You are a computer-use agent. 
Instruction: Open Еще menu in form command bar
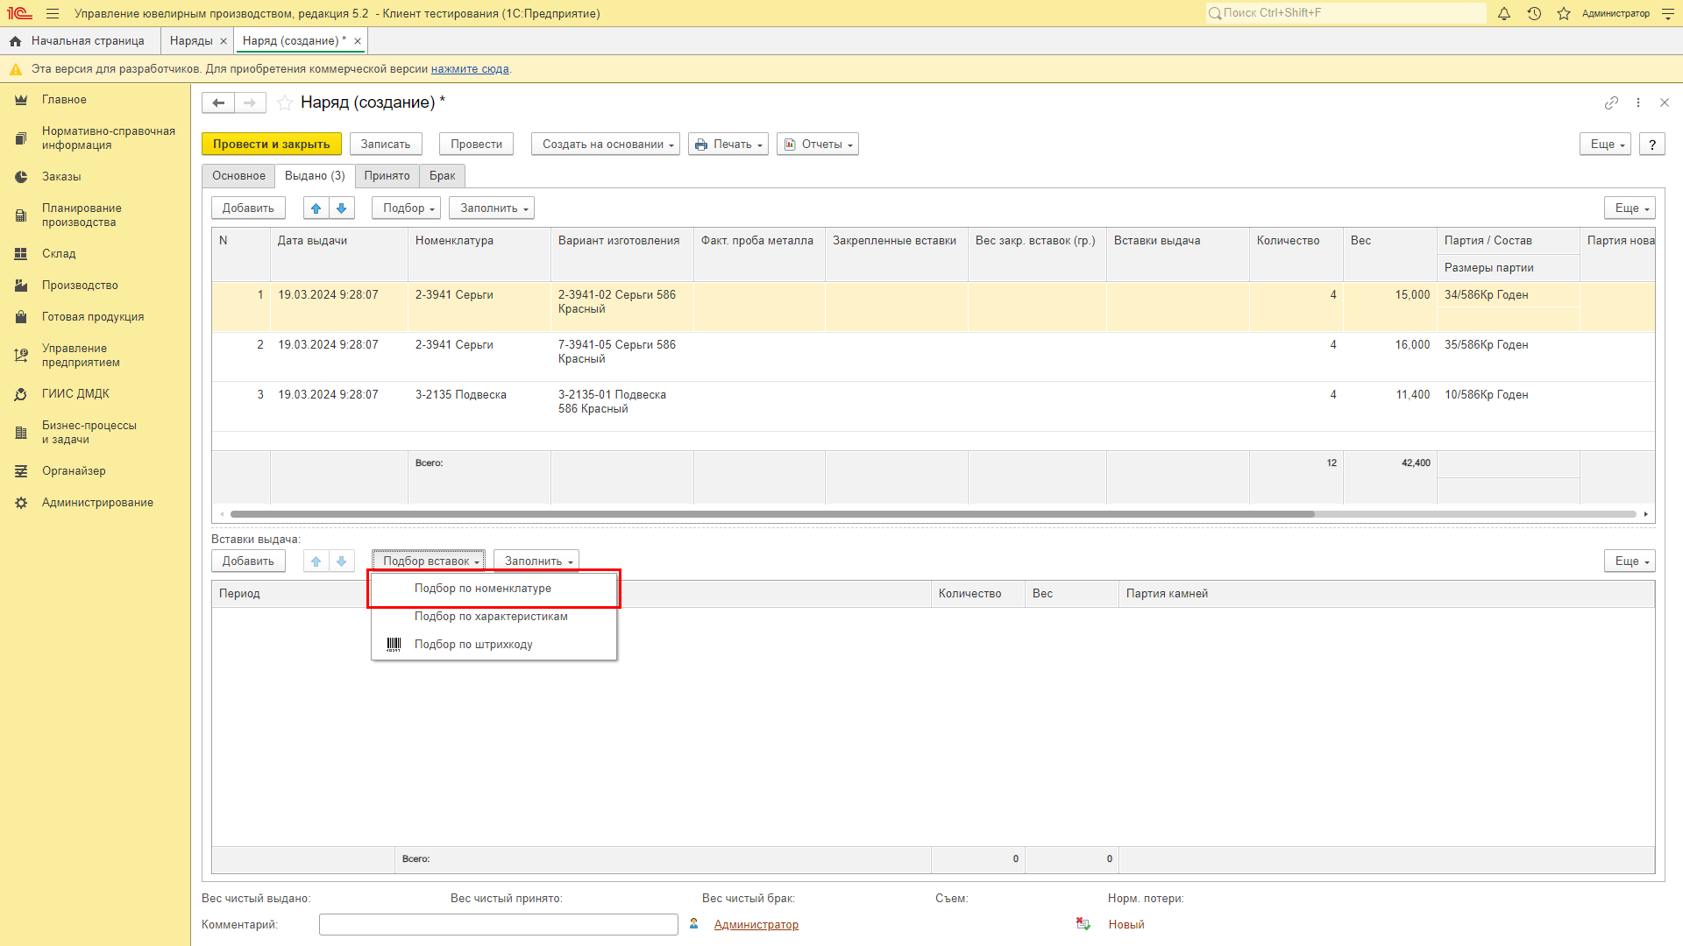coord(1606,145)
